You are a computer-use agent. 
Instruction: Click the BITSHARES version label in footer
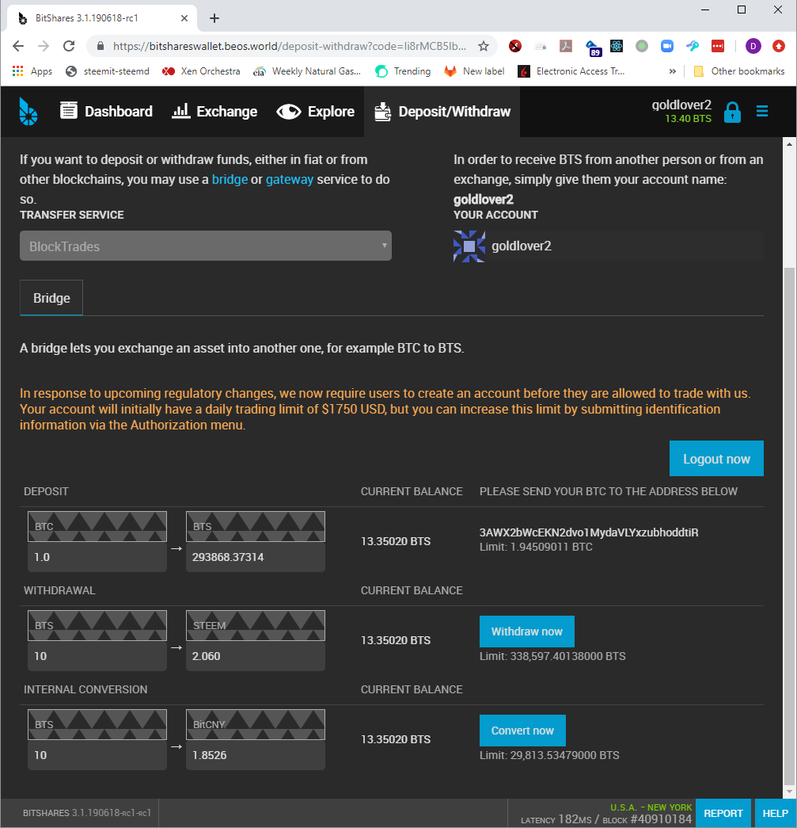coord(86,813)
